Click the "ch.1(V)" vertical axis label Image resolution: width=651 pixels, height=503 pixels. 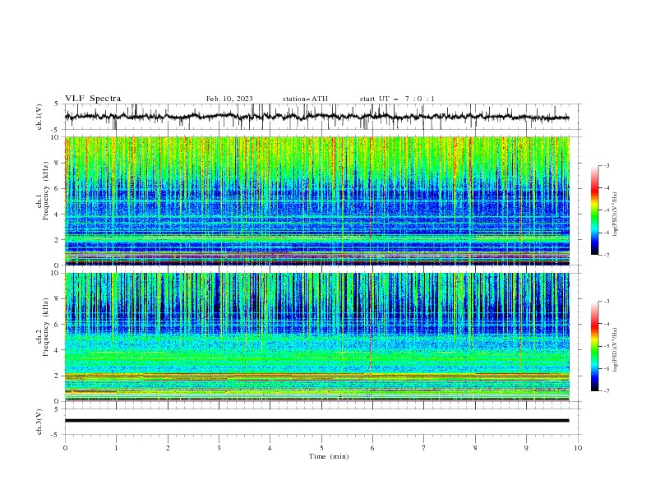tap(39, 117)
